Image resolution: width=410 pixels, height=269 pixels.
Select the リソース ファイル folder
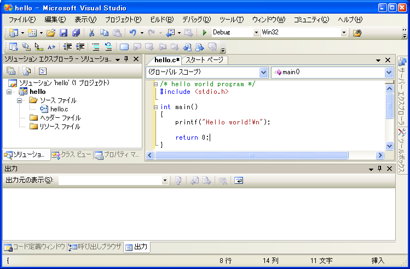[60, 127]
